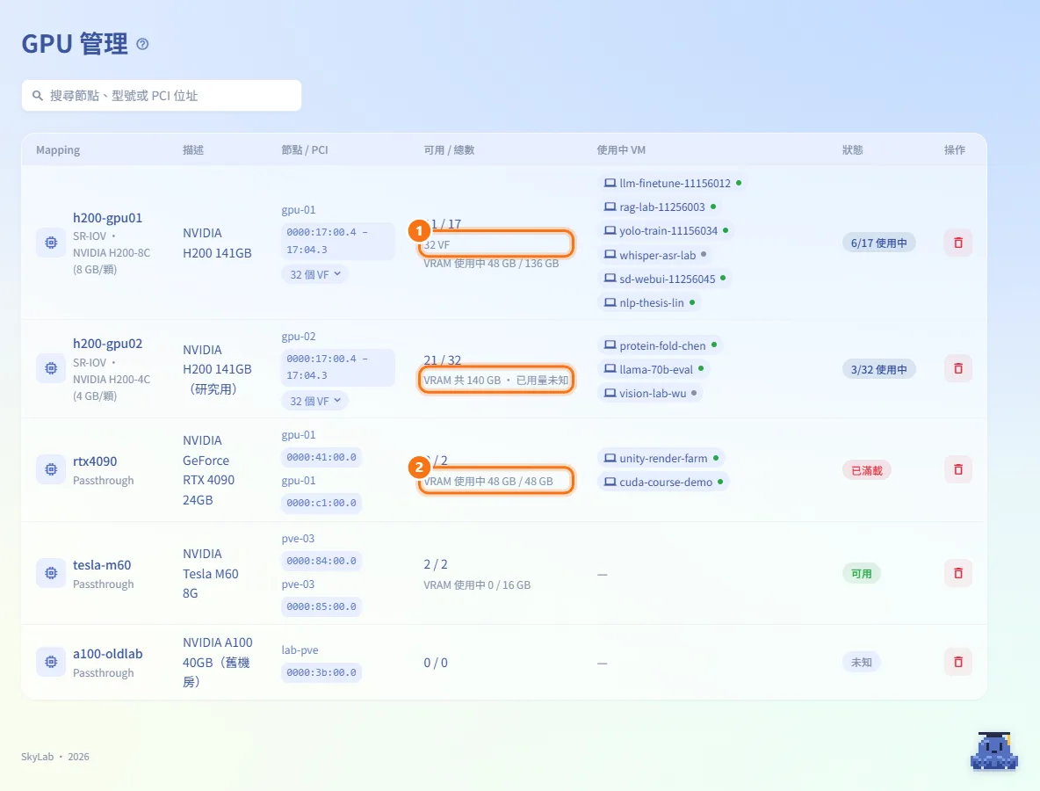Click the SkyLab • 2026 footer text
Viewport: 1040px width, 791px height.
coord(55,757)
